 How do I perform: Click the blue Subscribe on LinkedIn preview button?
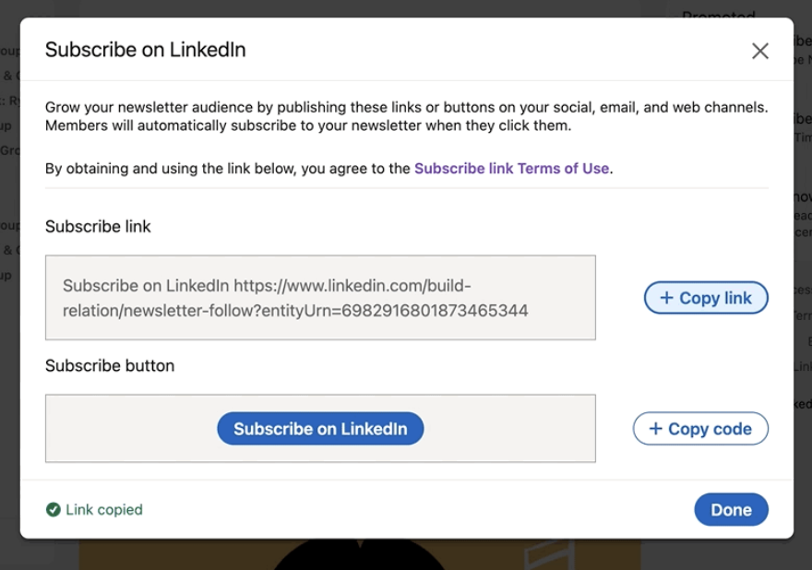pos(320,429)
